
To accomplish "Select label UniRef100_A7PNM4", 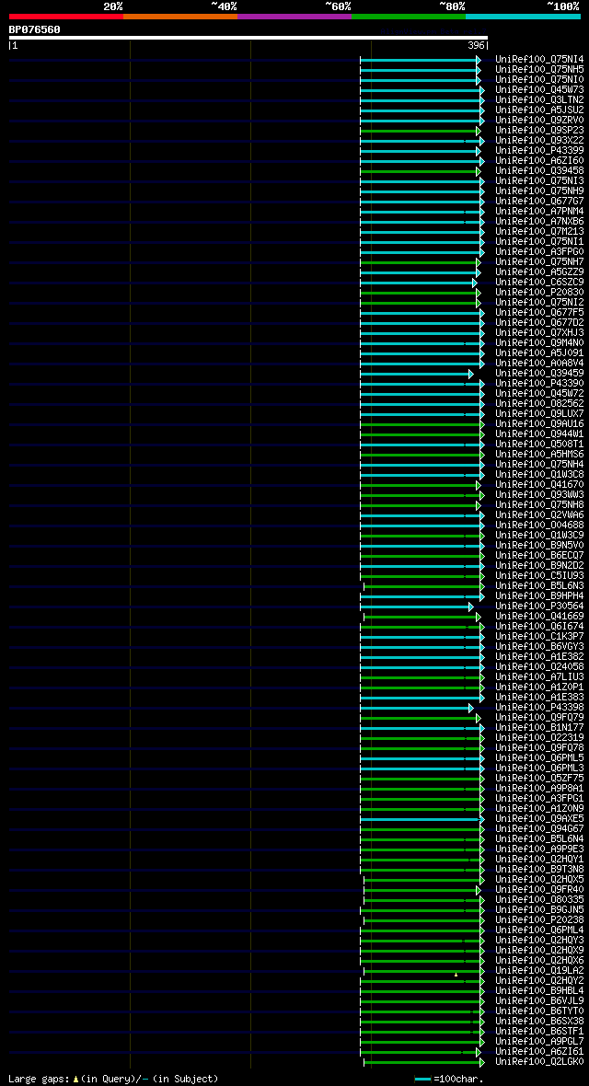I will [540, 212].
